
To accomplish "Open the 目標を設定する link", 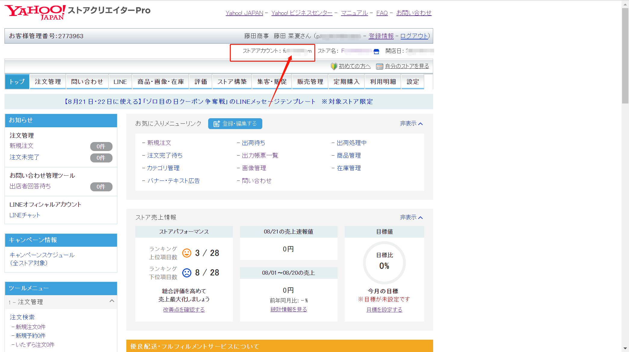I will [384, 310].
